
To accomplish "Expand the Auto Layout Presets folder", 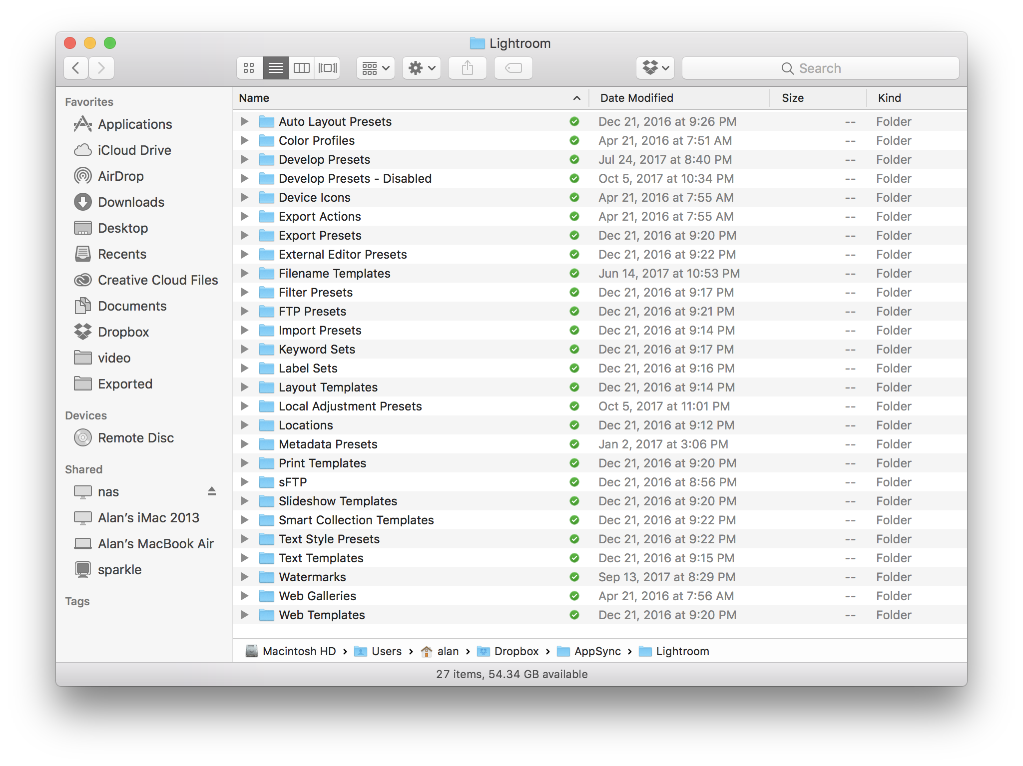I will click(245, 121).
